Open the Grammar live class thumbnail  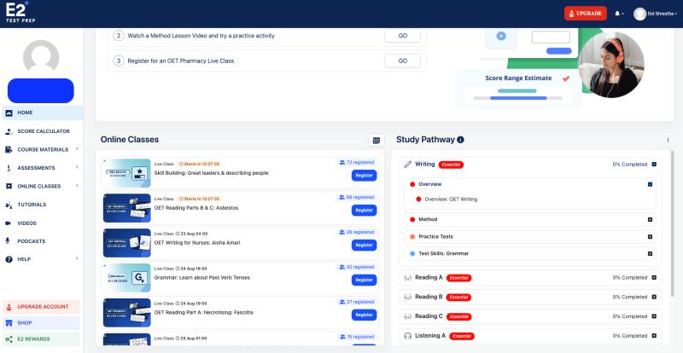pyautogui.click(x=126, y=278)
